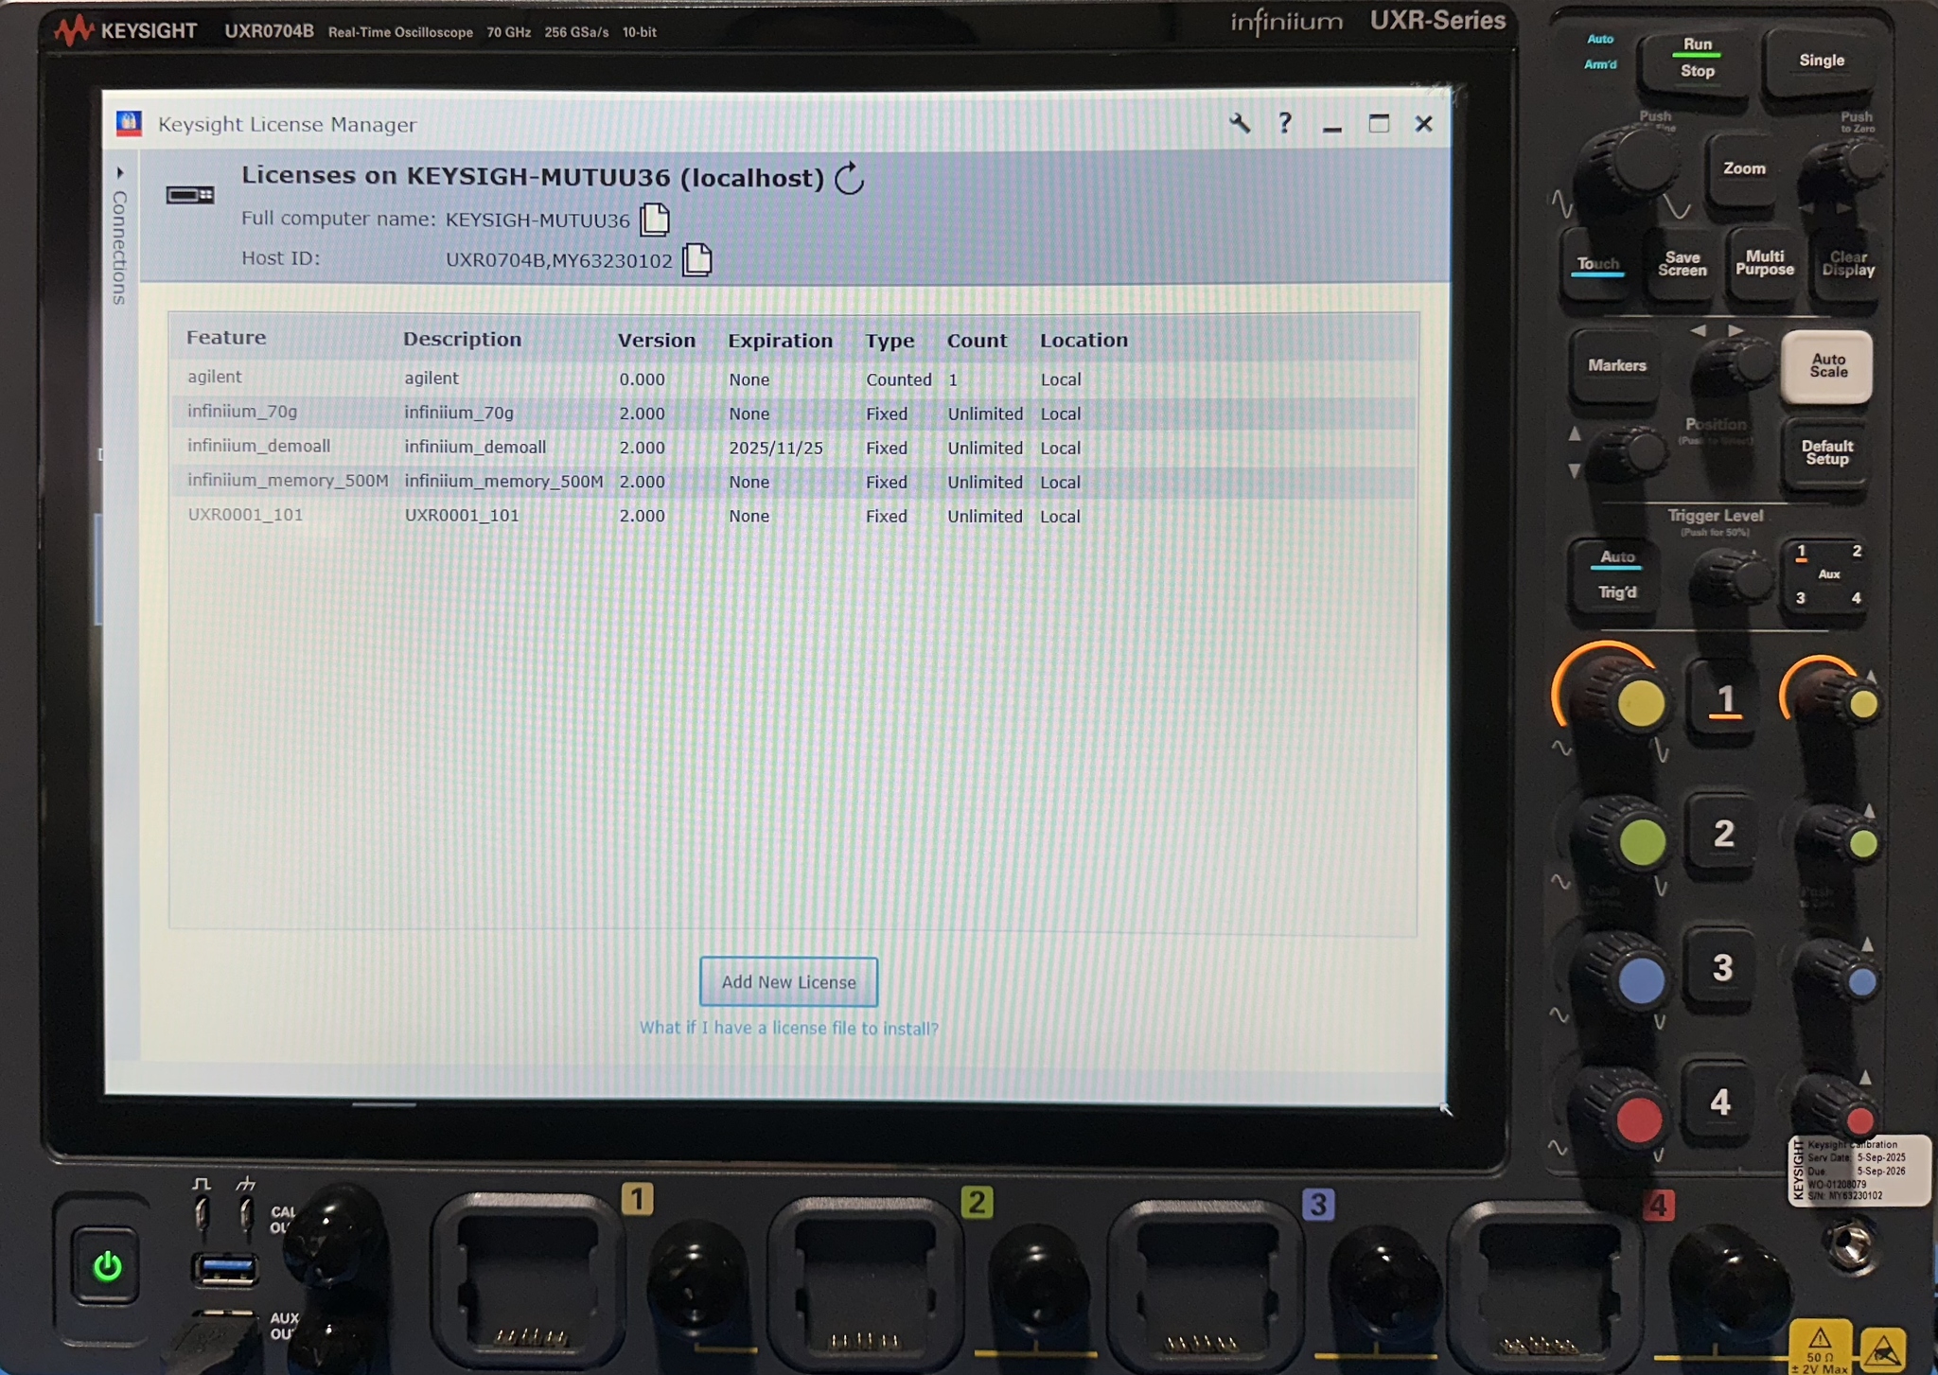Sort by the Location column header
Screen dimensions: 1938x1375
1084,341
